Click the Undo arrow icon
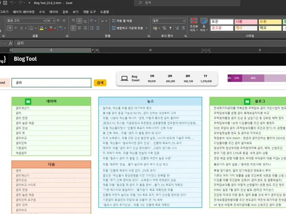286x214 pixels. pyautogui.click(x=12, y=3)
